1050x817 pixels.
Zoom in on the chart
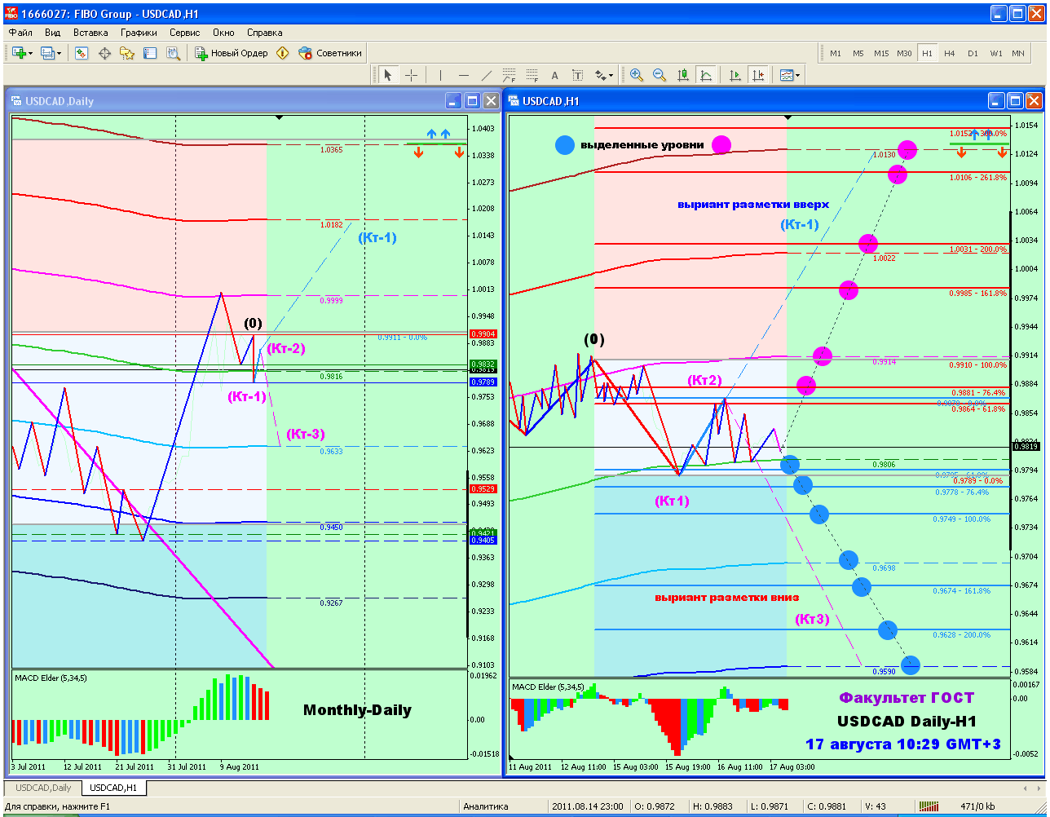pos(637,75)
